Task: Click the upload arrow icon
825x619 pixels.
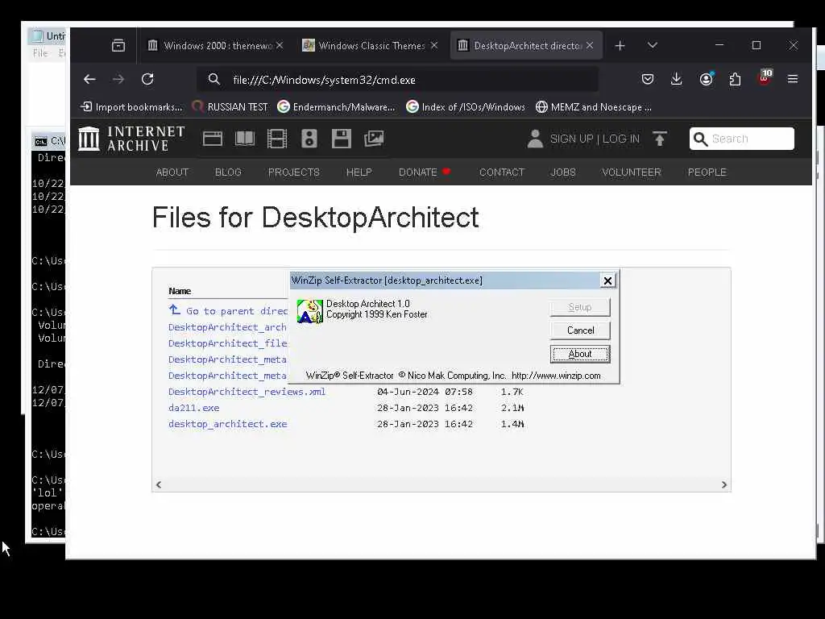Action: click(x=659, y=139)
